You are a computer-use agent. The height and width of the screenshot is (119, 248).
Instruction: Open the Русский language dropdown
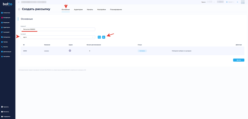pyautogui.click(x=230, y=2)
